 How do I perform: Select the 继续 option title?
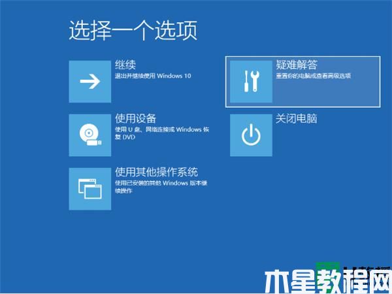point(125,65)
